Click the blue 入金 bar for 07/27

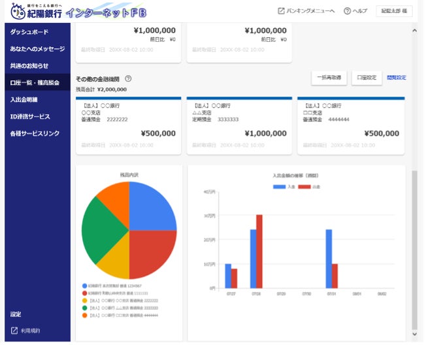click(x=228, y=276)
